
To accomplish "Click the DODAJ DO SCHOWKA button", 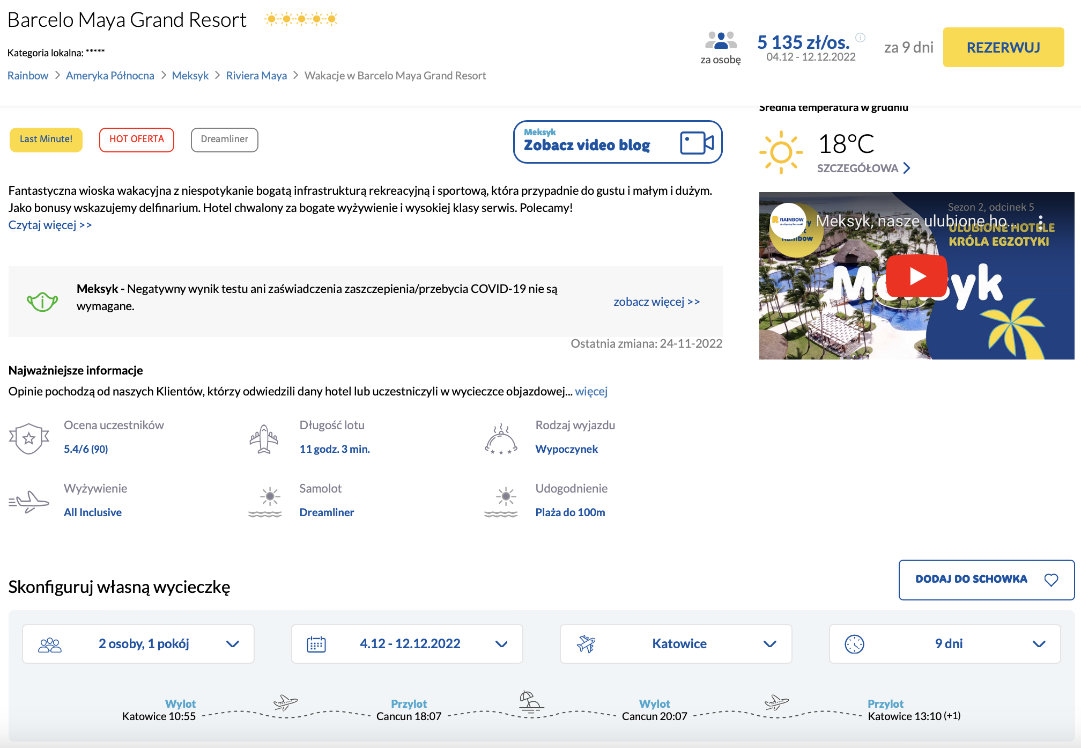I will pyautogui.click(x=987, y=580).
